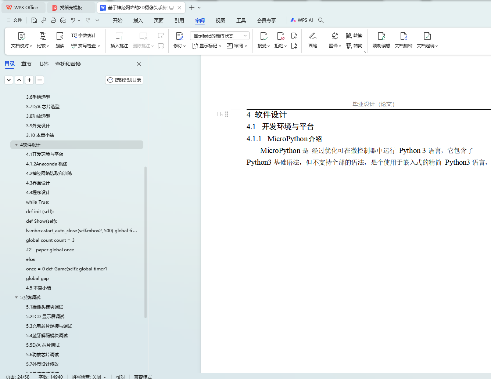491x379 pixels.
Task: Open the quick access toolbar customize dropdown
Action: pos(97,20)
